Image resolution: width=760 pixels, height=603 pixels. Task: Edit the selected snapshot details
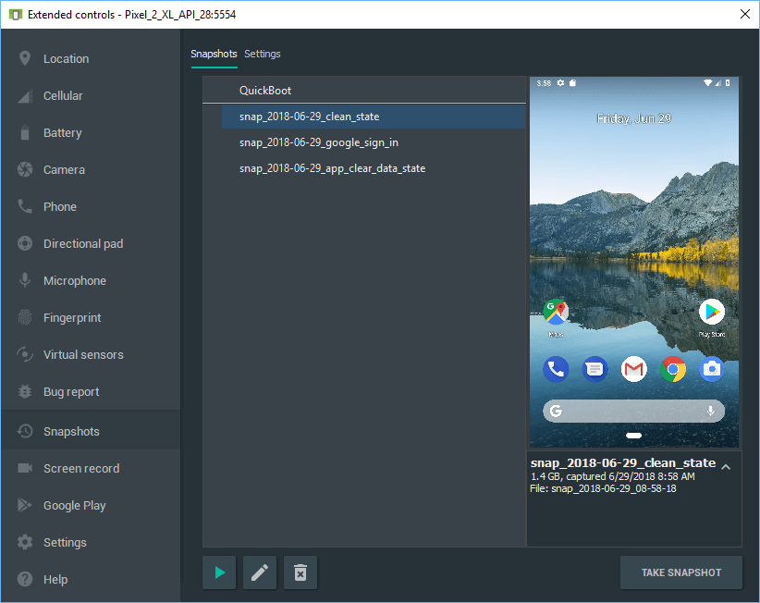(x=259, y=572)
